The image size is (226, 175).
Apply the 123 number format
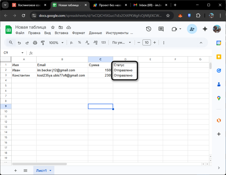coord(103,43)
